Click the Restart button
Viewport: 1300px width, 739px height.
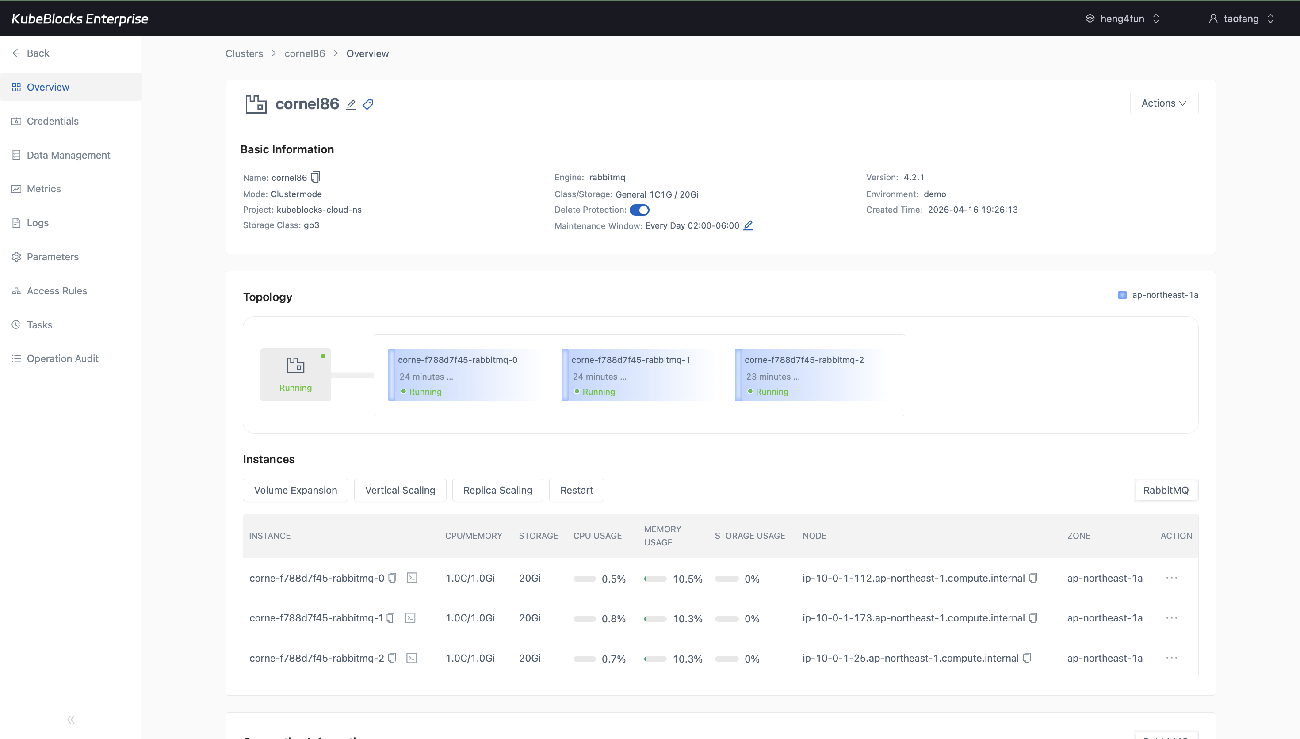(x=577, y=490)
